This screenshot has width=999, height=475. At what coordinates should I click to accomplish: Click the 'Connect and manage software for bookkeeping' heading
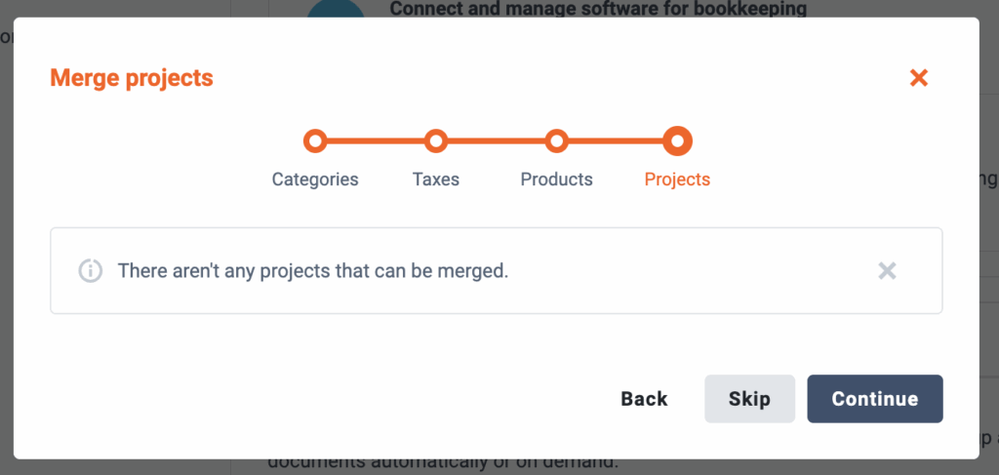(598, 8)
